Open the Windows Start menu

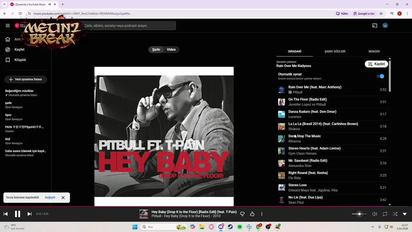point(135,227)
